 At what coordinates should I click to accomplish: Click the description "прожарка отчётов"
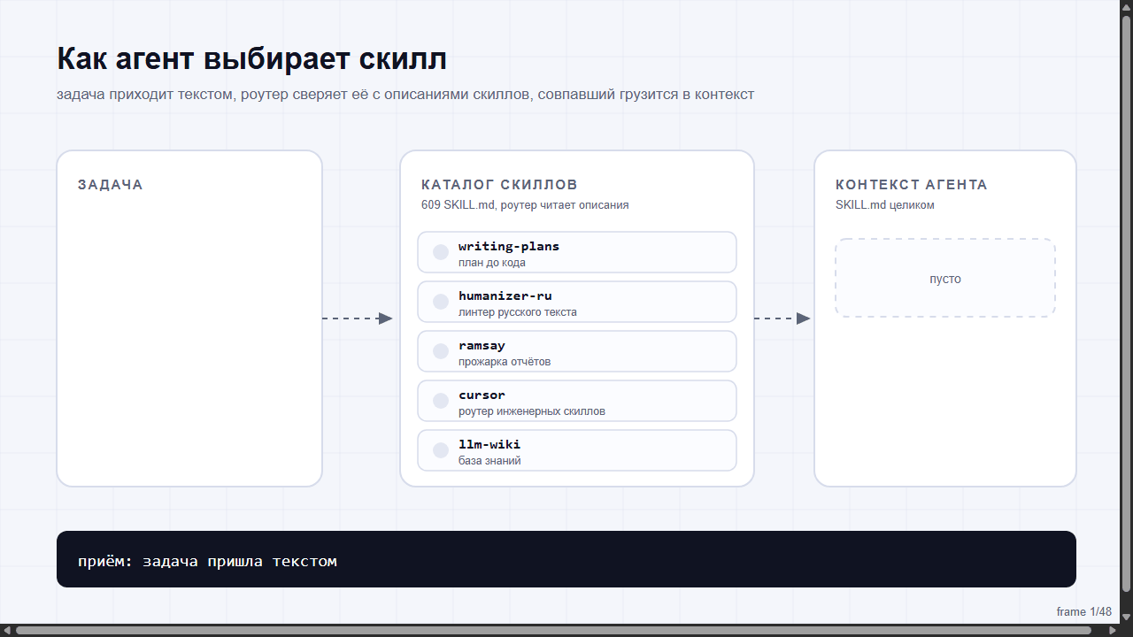tap(505, 362)
